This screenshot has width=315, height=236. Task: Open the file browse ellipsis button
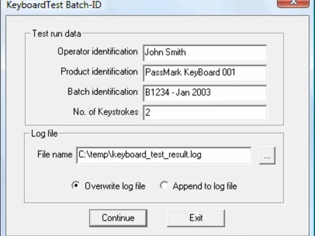[x=267, y=156]
